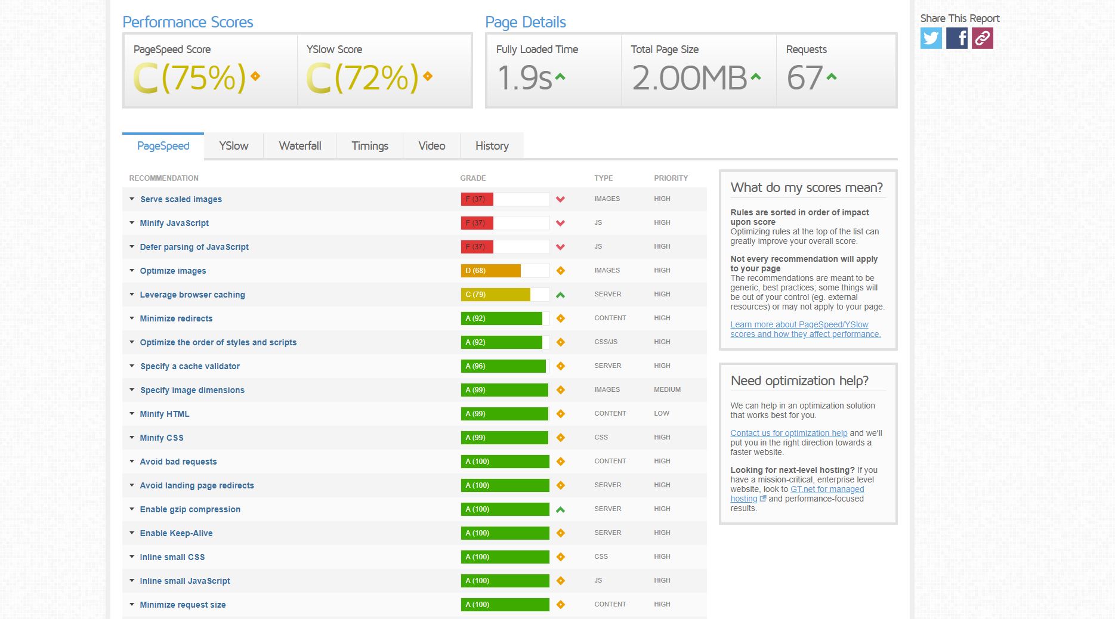The image size is (1115, 619).
Task: Click the RECOMMENDATION column header
Action: (x=163, y=178)
